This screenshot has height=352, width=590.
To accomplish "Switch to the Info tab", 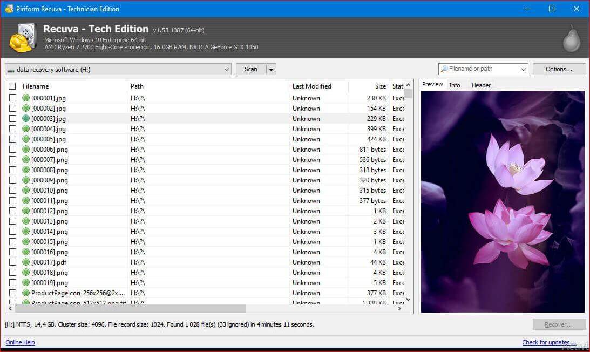I will pos(455,85).
